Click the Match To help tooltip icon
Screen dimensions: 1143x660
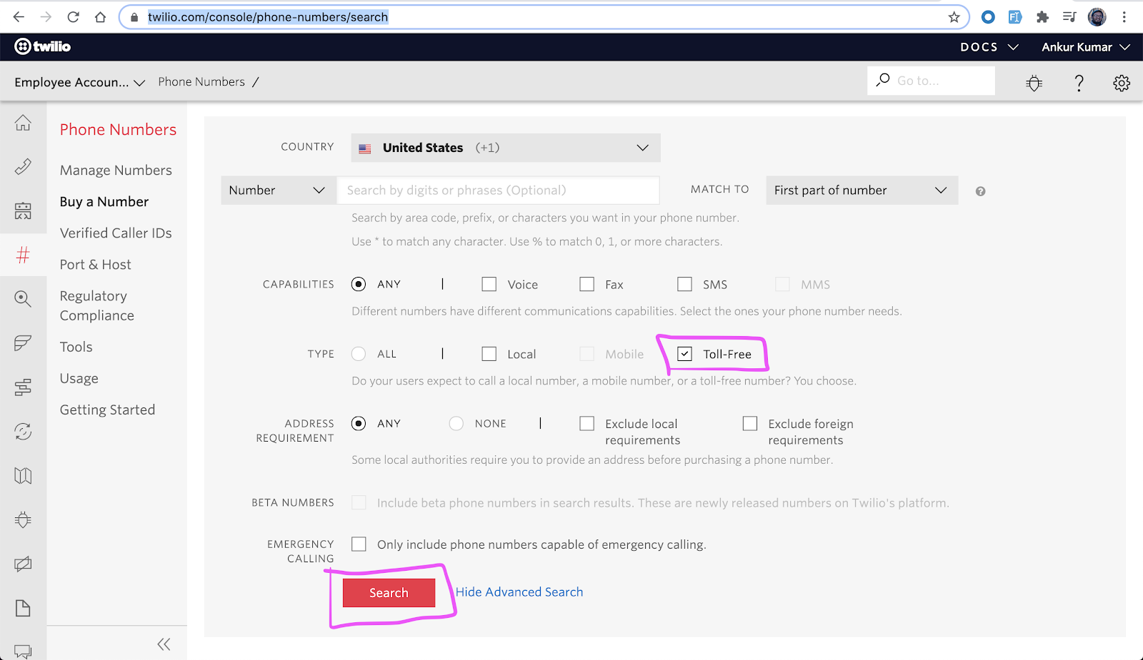980,191
